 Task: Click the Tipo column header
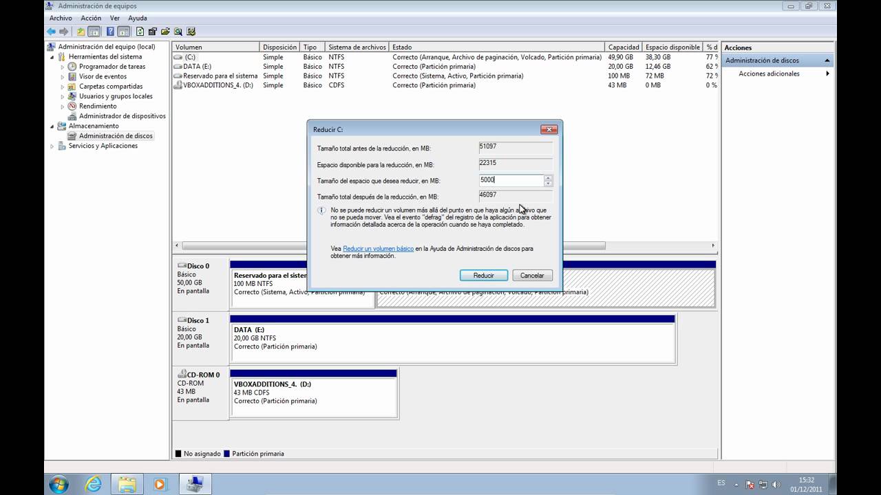[x=312, y=47]
